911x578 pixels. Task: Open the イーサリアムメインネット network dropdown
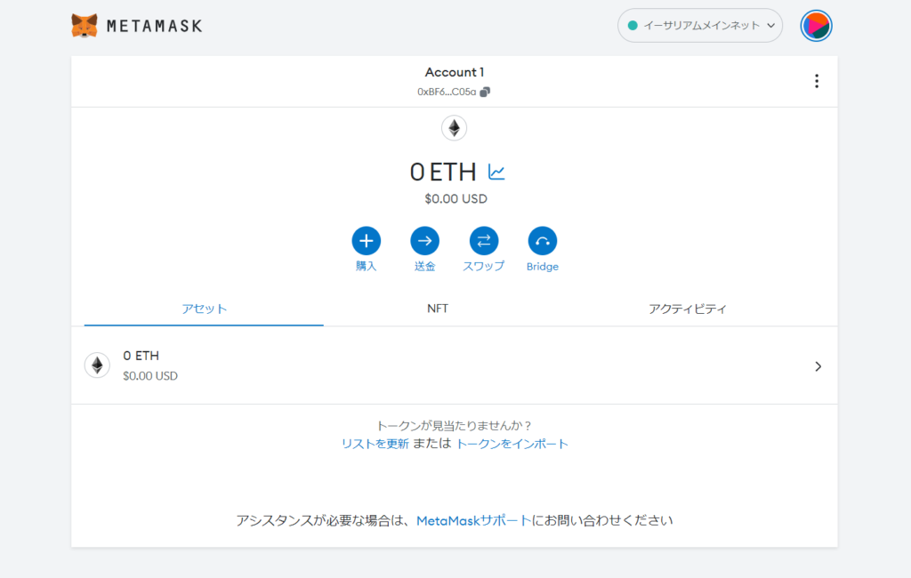pos(700,26)
